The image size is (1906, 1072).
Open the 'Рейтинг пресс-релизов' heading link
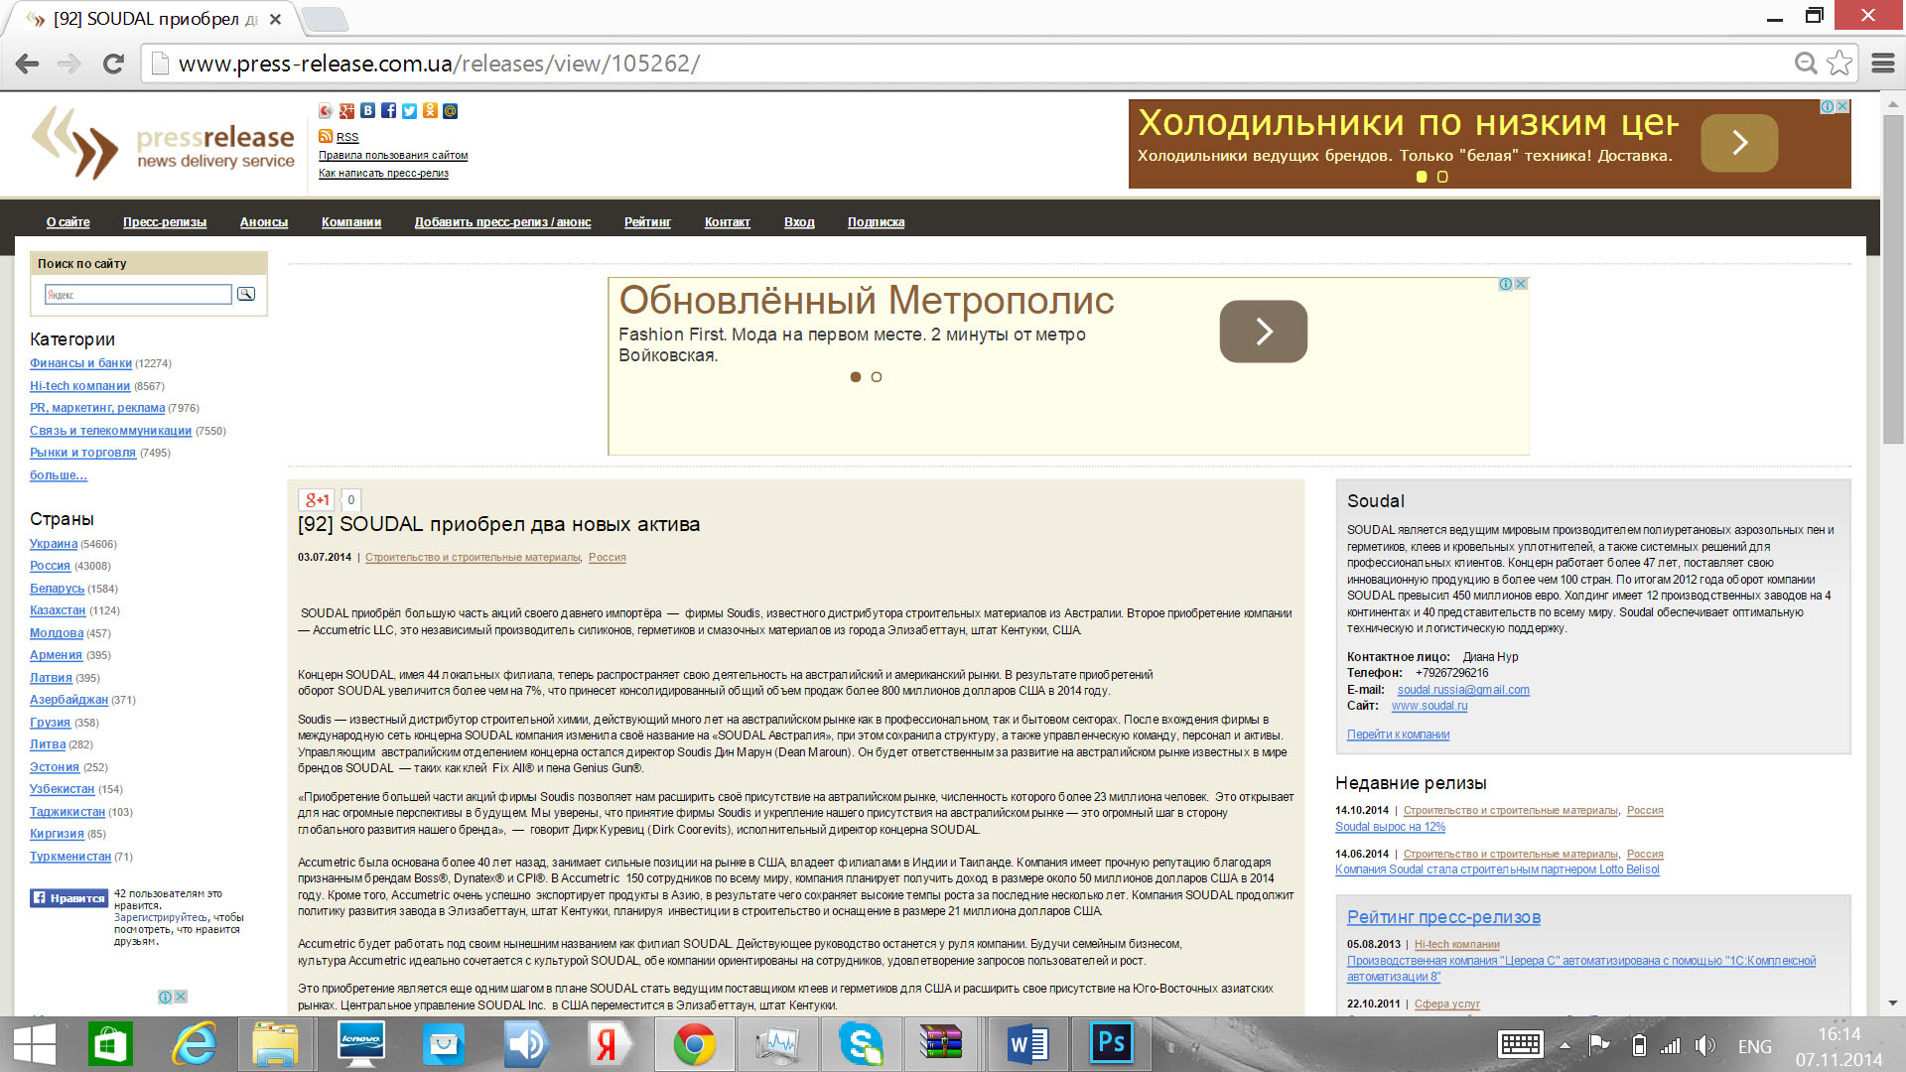[x=1443, y=917]
